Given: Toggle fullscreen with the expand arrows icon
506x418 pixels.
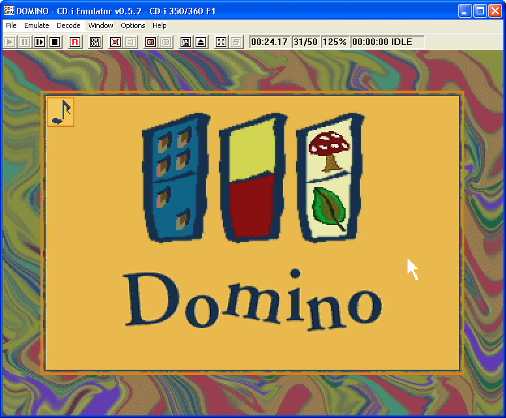Looking at the screenshot, I should click(x=221, y=42).
